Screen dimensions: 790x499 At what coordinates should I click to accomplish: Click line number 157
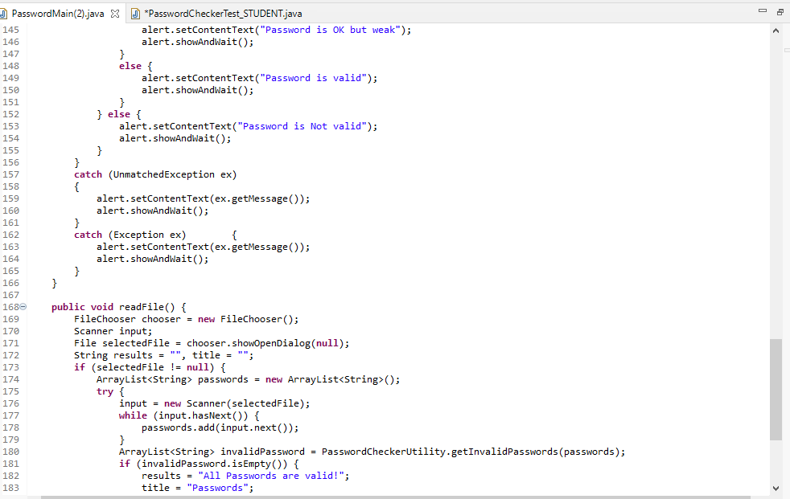[10, 174]
